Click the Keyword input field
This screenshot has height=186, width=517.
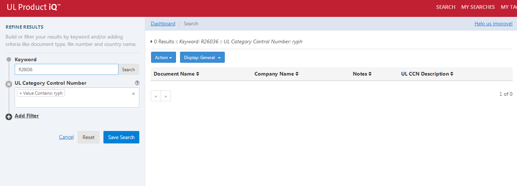tap(66, 69)
